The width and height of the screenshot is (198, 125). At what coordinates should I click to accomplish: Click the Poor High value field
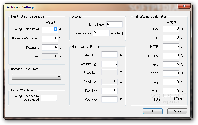110,99
